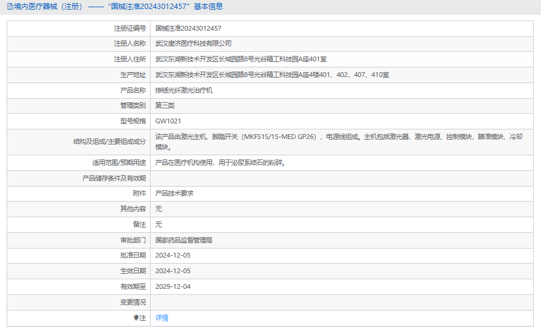Click the 型号规格 label cell
The height and width of the screenshot is (331, 541).
(79, 121)
